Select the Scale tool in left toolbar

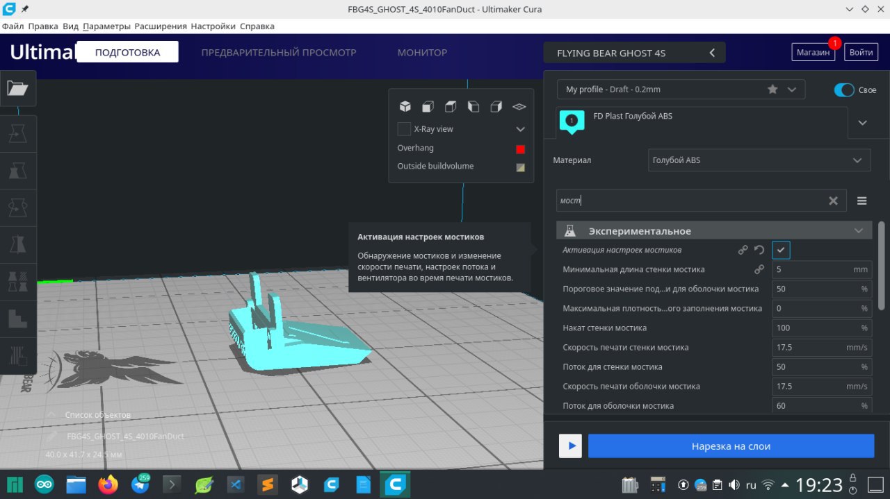point(18,170)
